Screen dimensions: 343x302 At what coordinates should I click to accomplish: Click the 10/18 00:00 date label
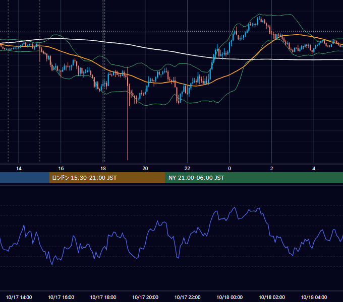[230, 297]
